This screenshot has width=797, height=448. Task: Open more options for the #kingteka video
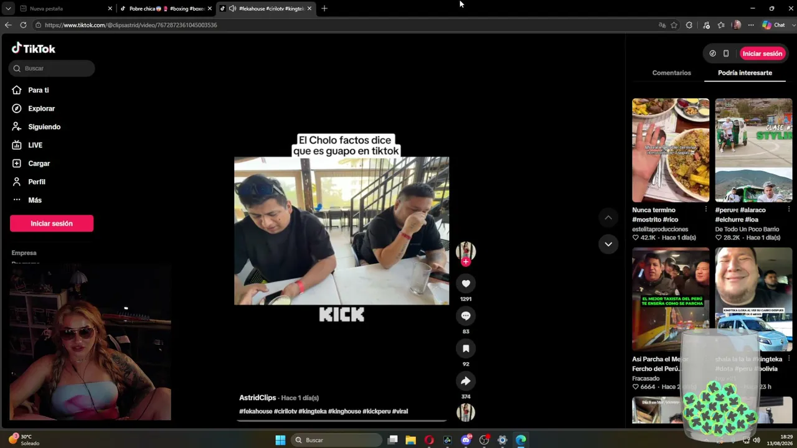click(x=788, y=359)
